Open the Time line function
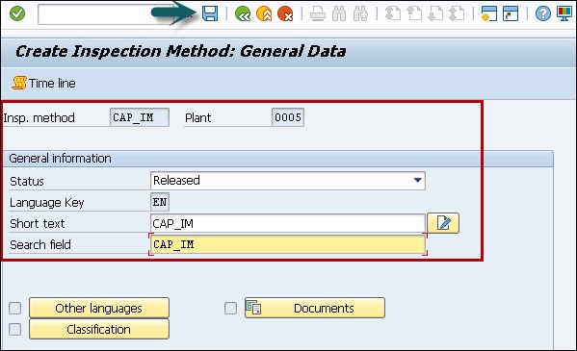The image size is (577, 351). pyautogui.click(x=43, y=83)
